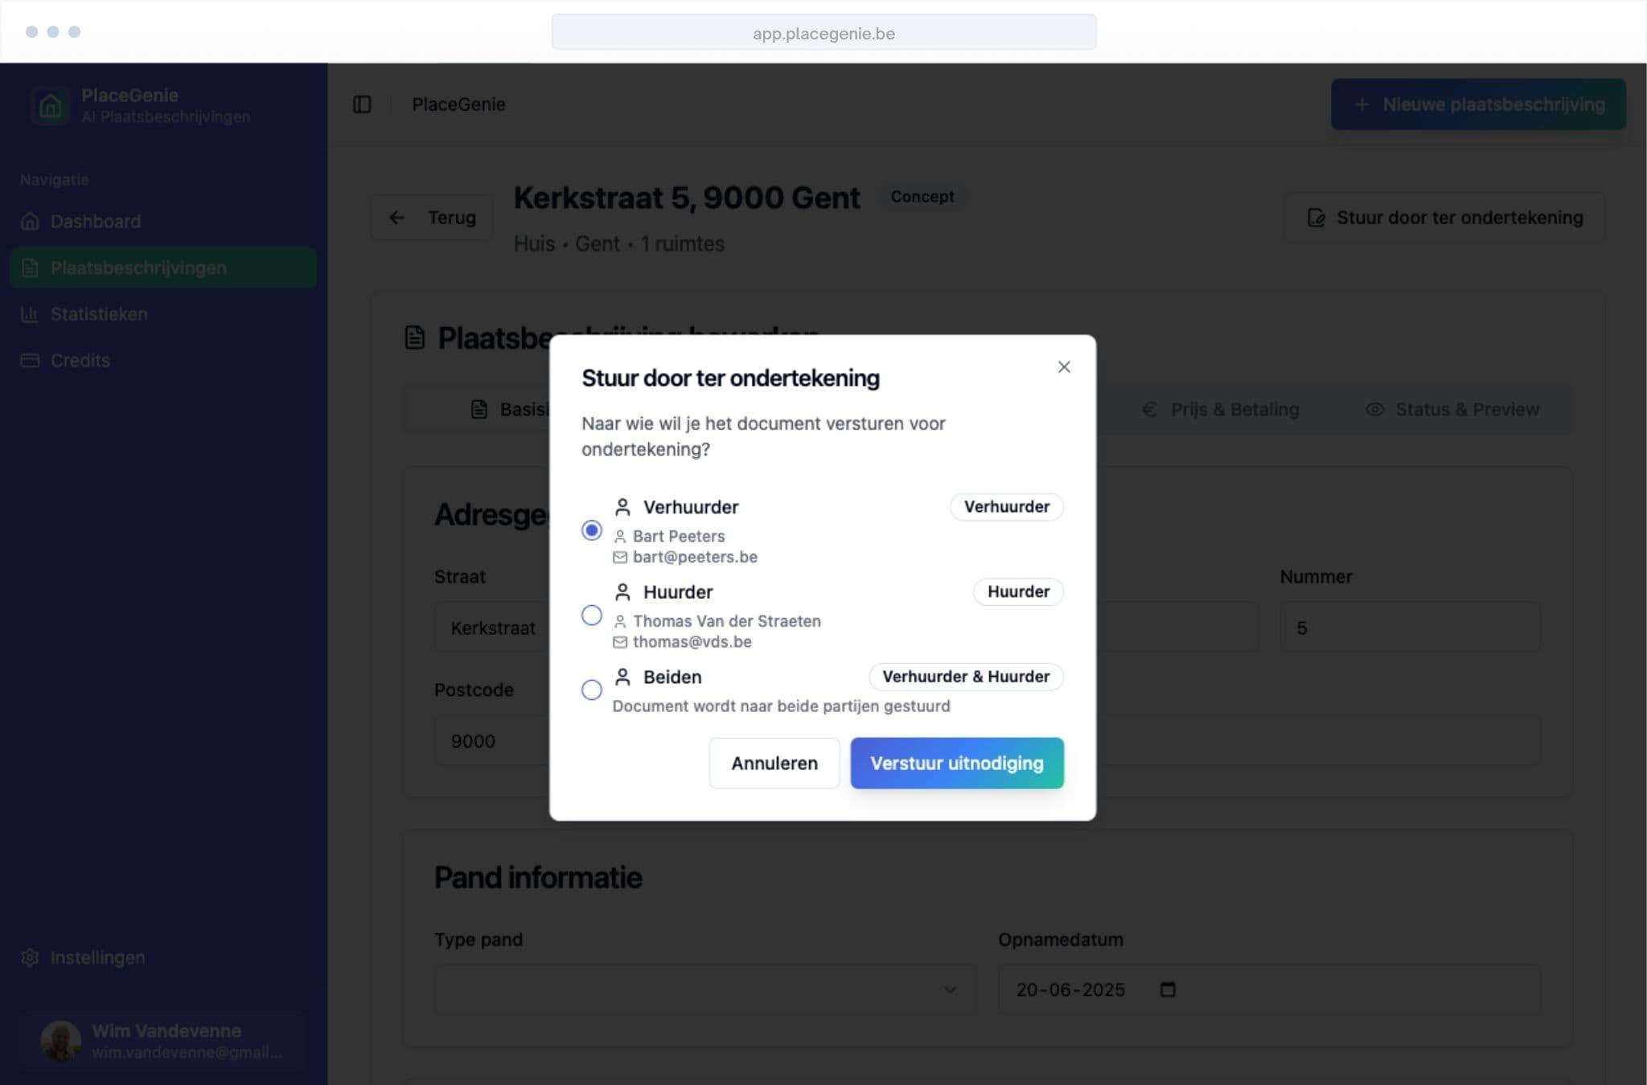Viewport: 1647px width, 1085px height.
Task: Close the signing dialog with X
Action: (x=1063, y=367)
